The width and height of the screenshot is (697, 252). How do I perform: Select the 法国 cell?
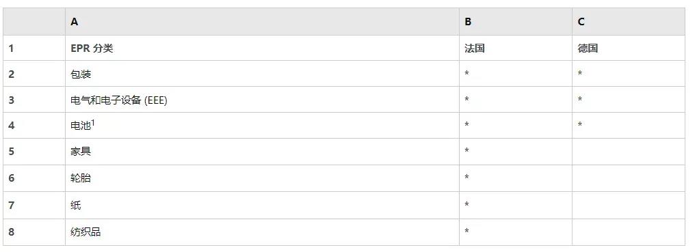click(x=516, y=48)
